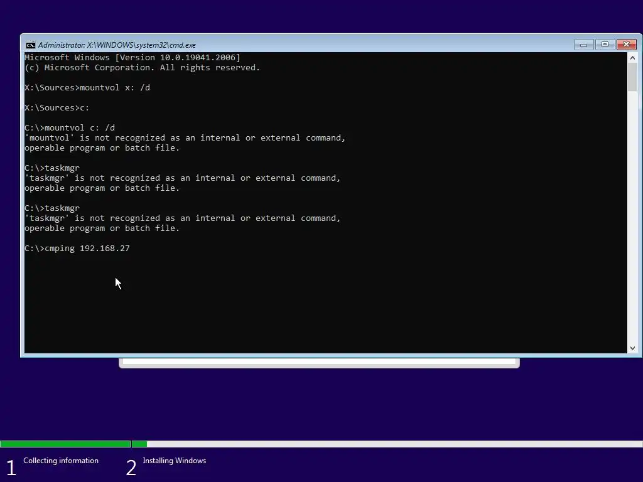643x482 pixels.
Task: Click the cmd.exe window title bar text
Action: tap(117, 45)
